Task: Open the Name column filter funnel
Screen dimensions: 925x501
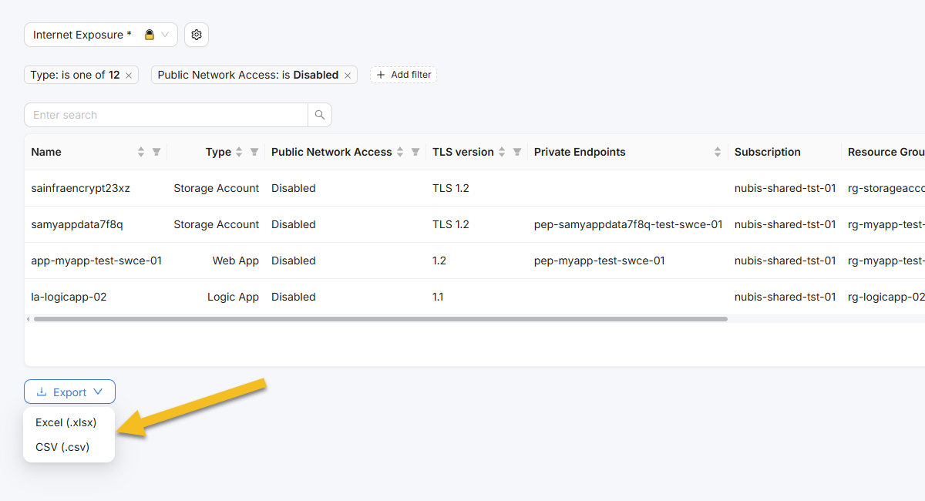Action: 156,152
